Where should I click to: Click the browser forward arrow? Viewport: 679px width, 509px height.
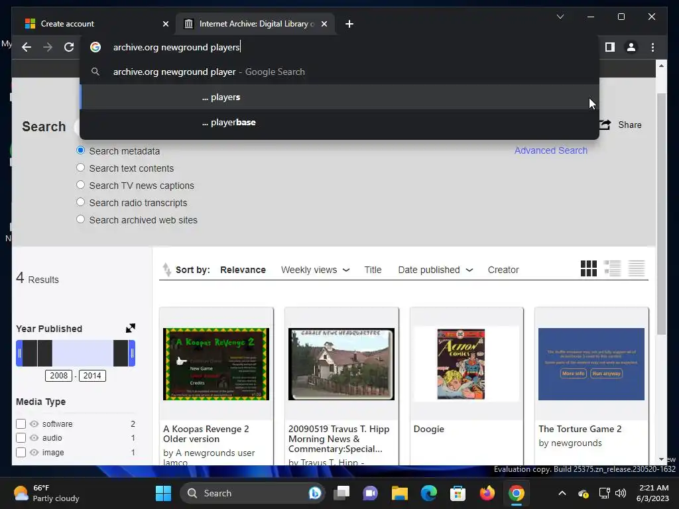pos(48,47)
